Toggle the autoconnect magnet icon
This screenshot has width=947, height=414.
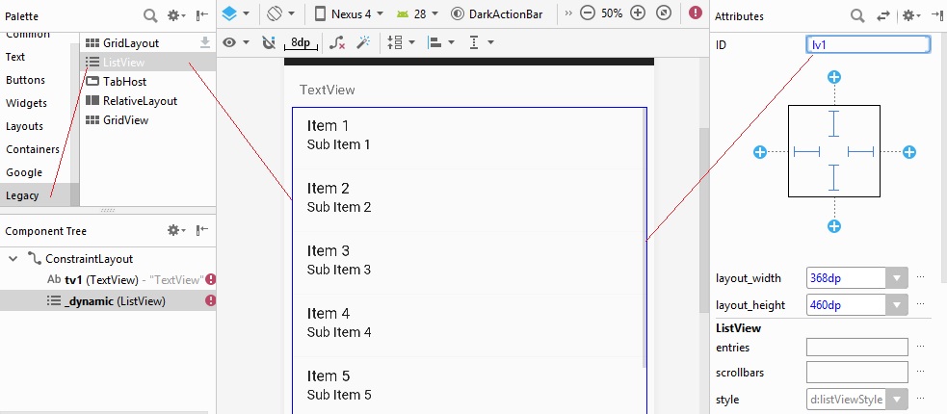(269, 43)
